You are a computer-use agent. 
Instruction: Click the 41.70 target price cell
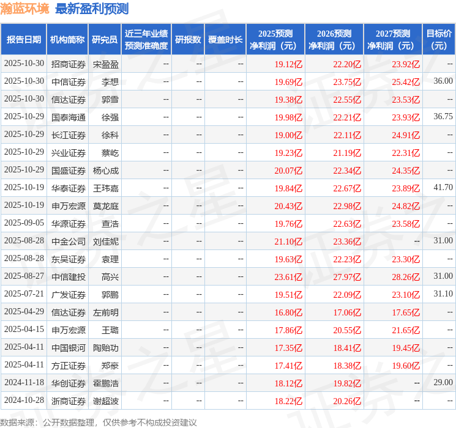point(443,188)
